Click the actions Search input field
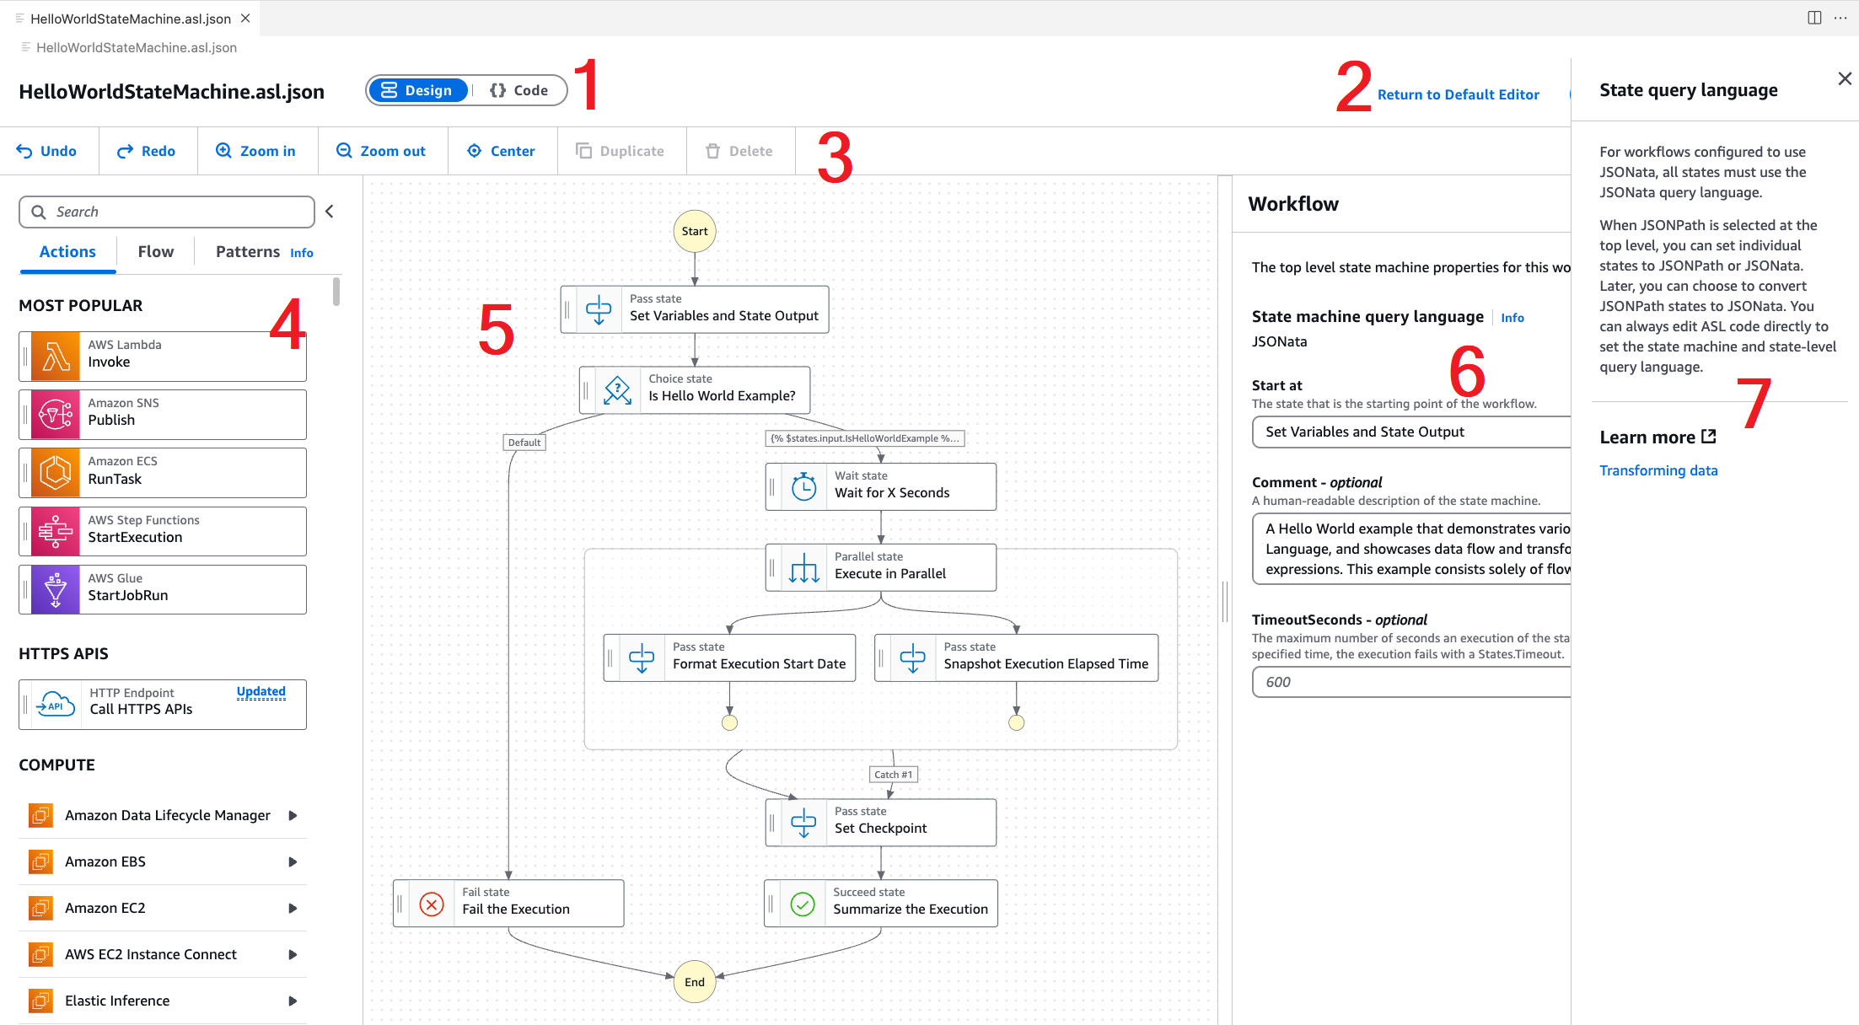The image size is (1859, 1025). [x=165, y=212]
